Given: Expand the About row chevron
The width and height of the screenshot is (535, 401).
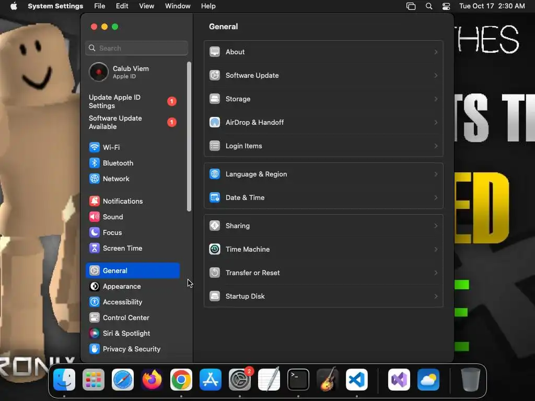Looking at the screenshot, I should [436, 52].
